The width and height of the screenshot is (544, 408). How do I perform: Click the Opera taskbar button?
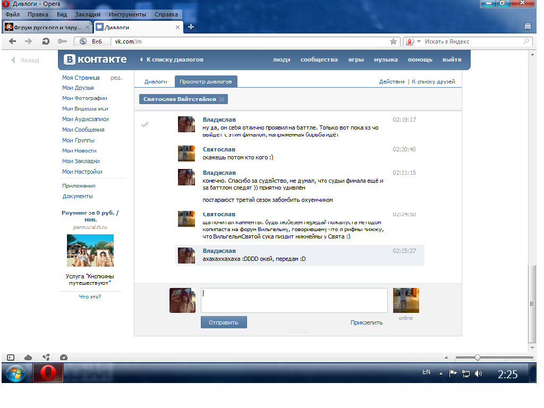click(48, 373)
